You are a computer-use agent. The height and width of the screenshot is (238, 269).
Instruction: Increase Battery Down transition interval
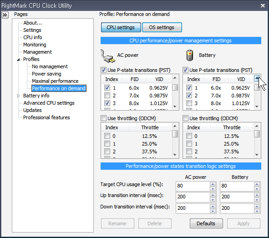click(x=257, y=207)
